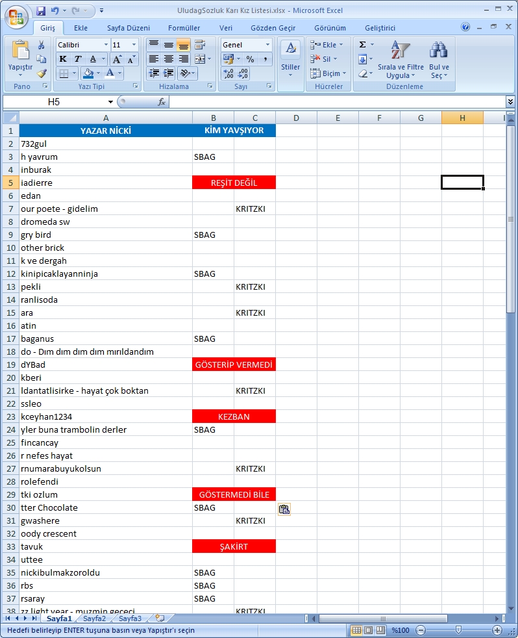Open Excel help question mark
This screenshot has width=518, height=638.
[x=465, y=27]
